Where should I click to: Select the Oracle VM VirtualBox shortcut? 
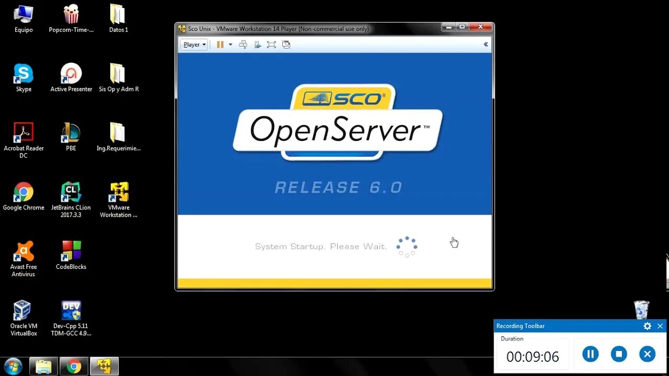click(24, 318)
